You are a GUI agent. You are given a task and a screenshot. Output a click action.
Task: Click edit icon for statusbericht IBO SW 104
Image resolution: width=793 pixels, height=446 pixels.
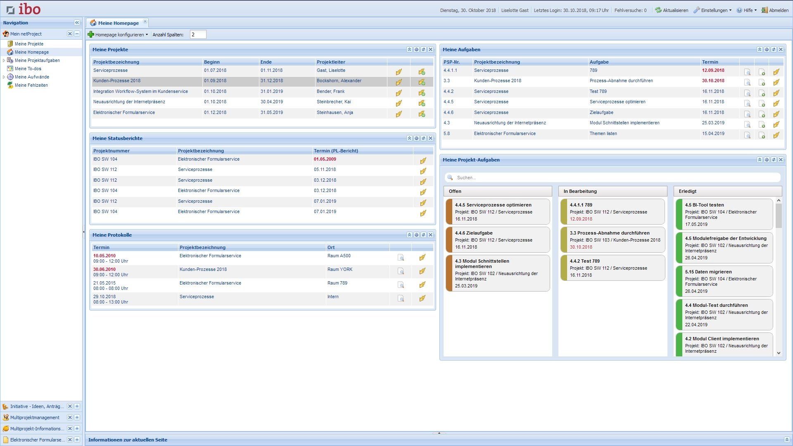click(423, 161)
